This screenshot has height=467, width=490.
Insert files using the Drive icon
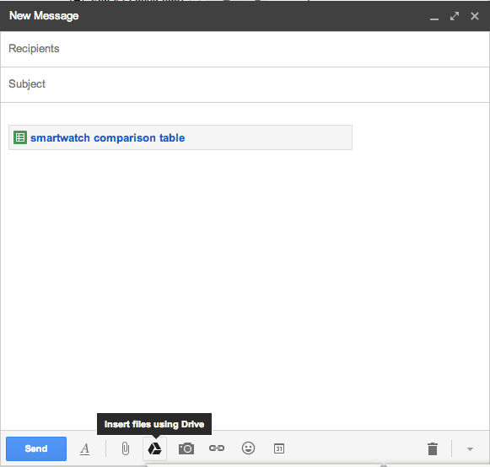(x=154, y=449)
